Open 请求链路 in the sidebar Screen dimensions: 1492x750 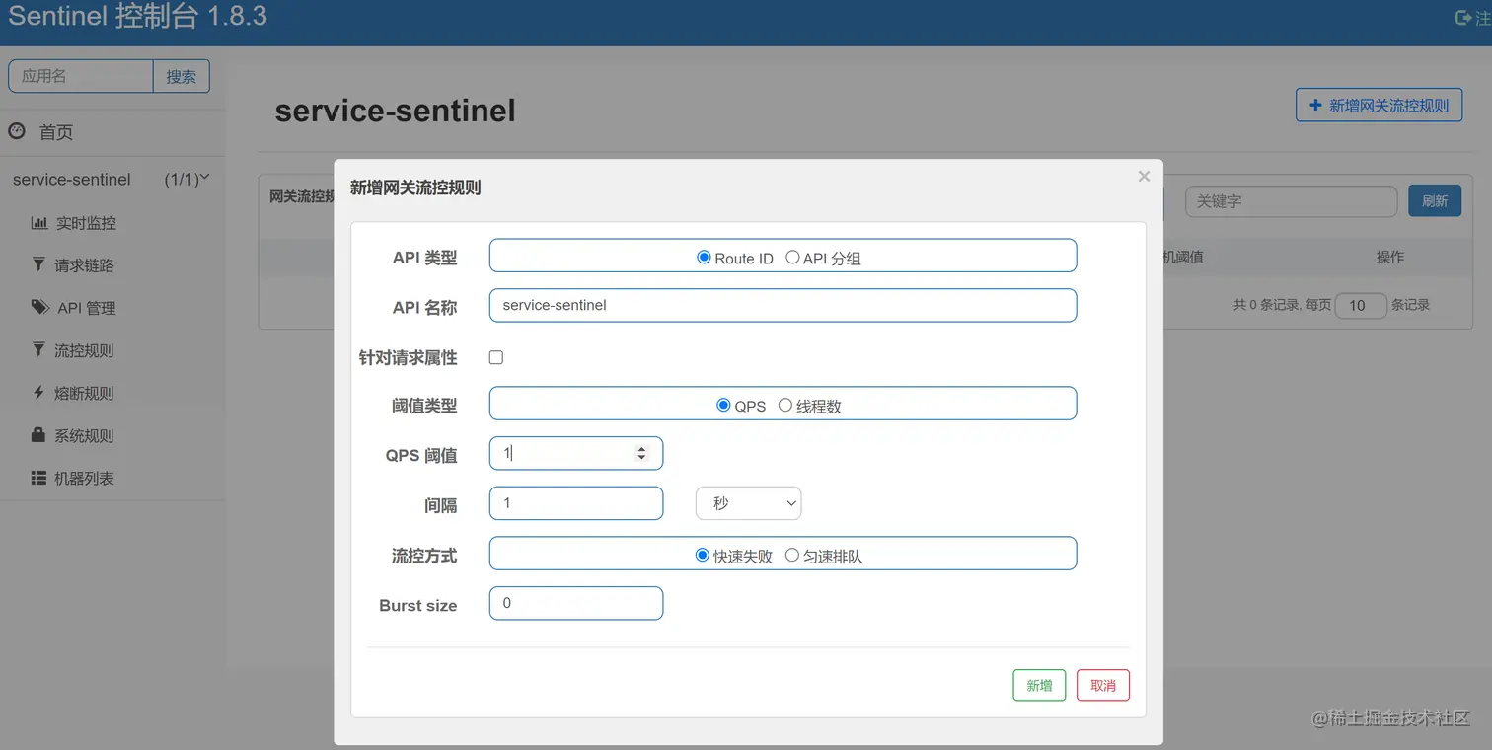click(x=85, y=265)
